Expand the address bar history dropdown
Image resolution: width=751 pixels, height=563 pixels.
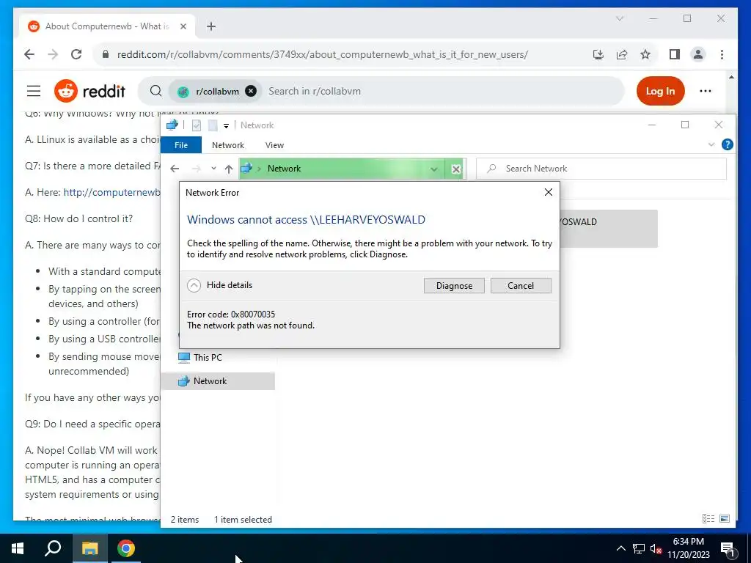[x=433, y=169]
